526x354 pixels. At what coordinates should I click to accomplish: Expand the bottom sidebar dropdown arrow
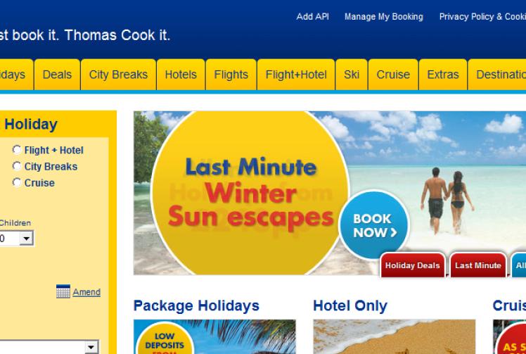[91, 347]
